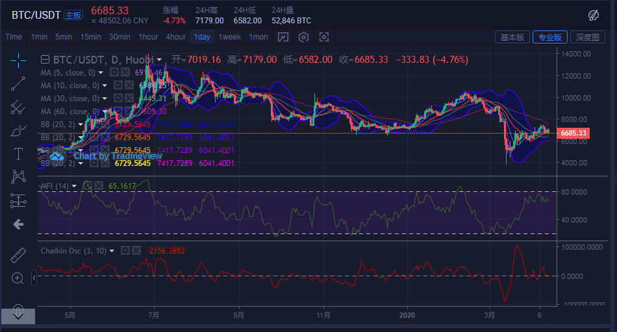
Task: Select the XABCD pattern tool
Action: [x=18, y=177]
